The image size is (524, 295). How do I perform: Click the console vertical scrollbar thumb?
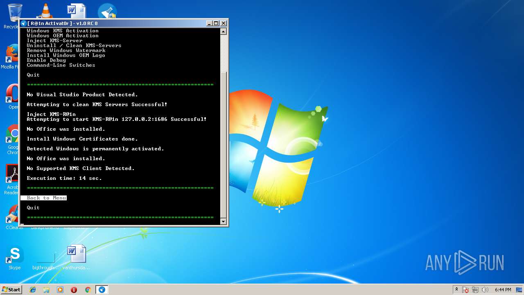(223, 144)
